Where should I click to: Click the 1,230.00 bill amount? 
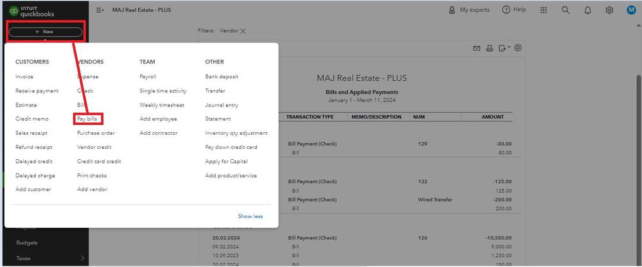501,255
